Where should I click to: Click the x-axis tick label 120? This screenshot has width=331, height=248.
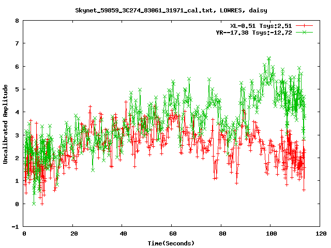click(x=321, y=234)
